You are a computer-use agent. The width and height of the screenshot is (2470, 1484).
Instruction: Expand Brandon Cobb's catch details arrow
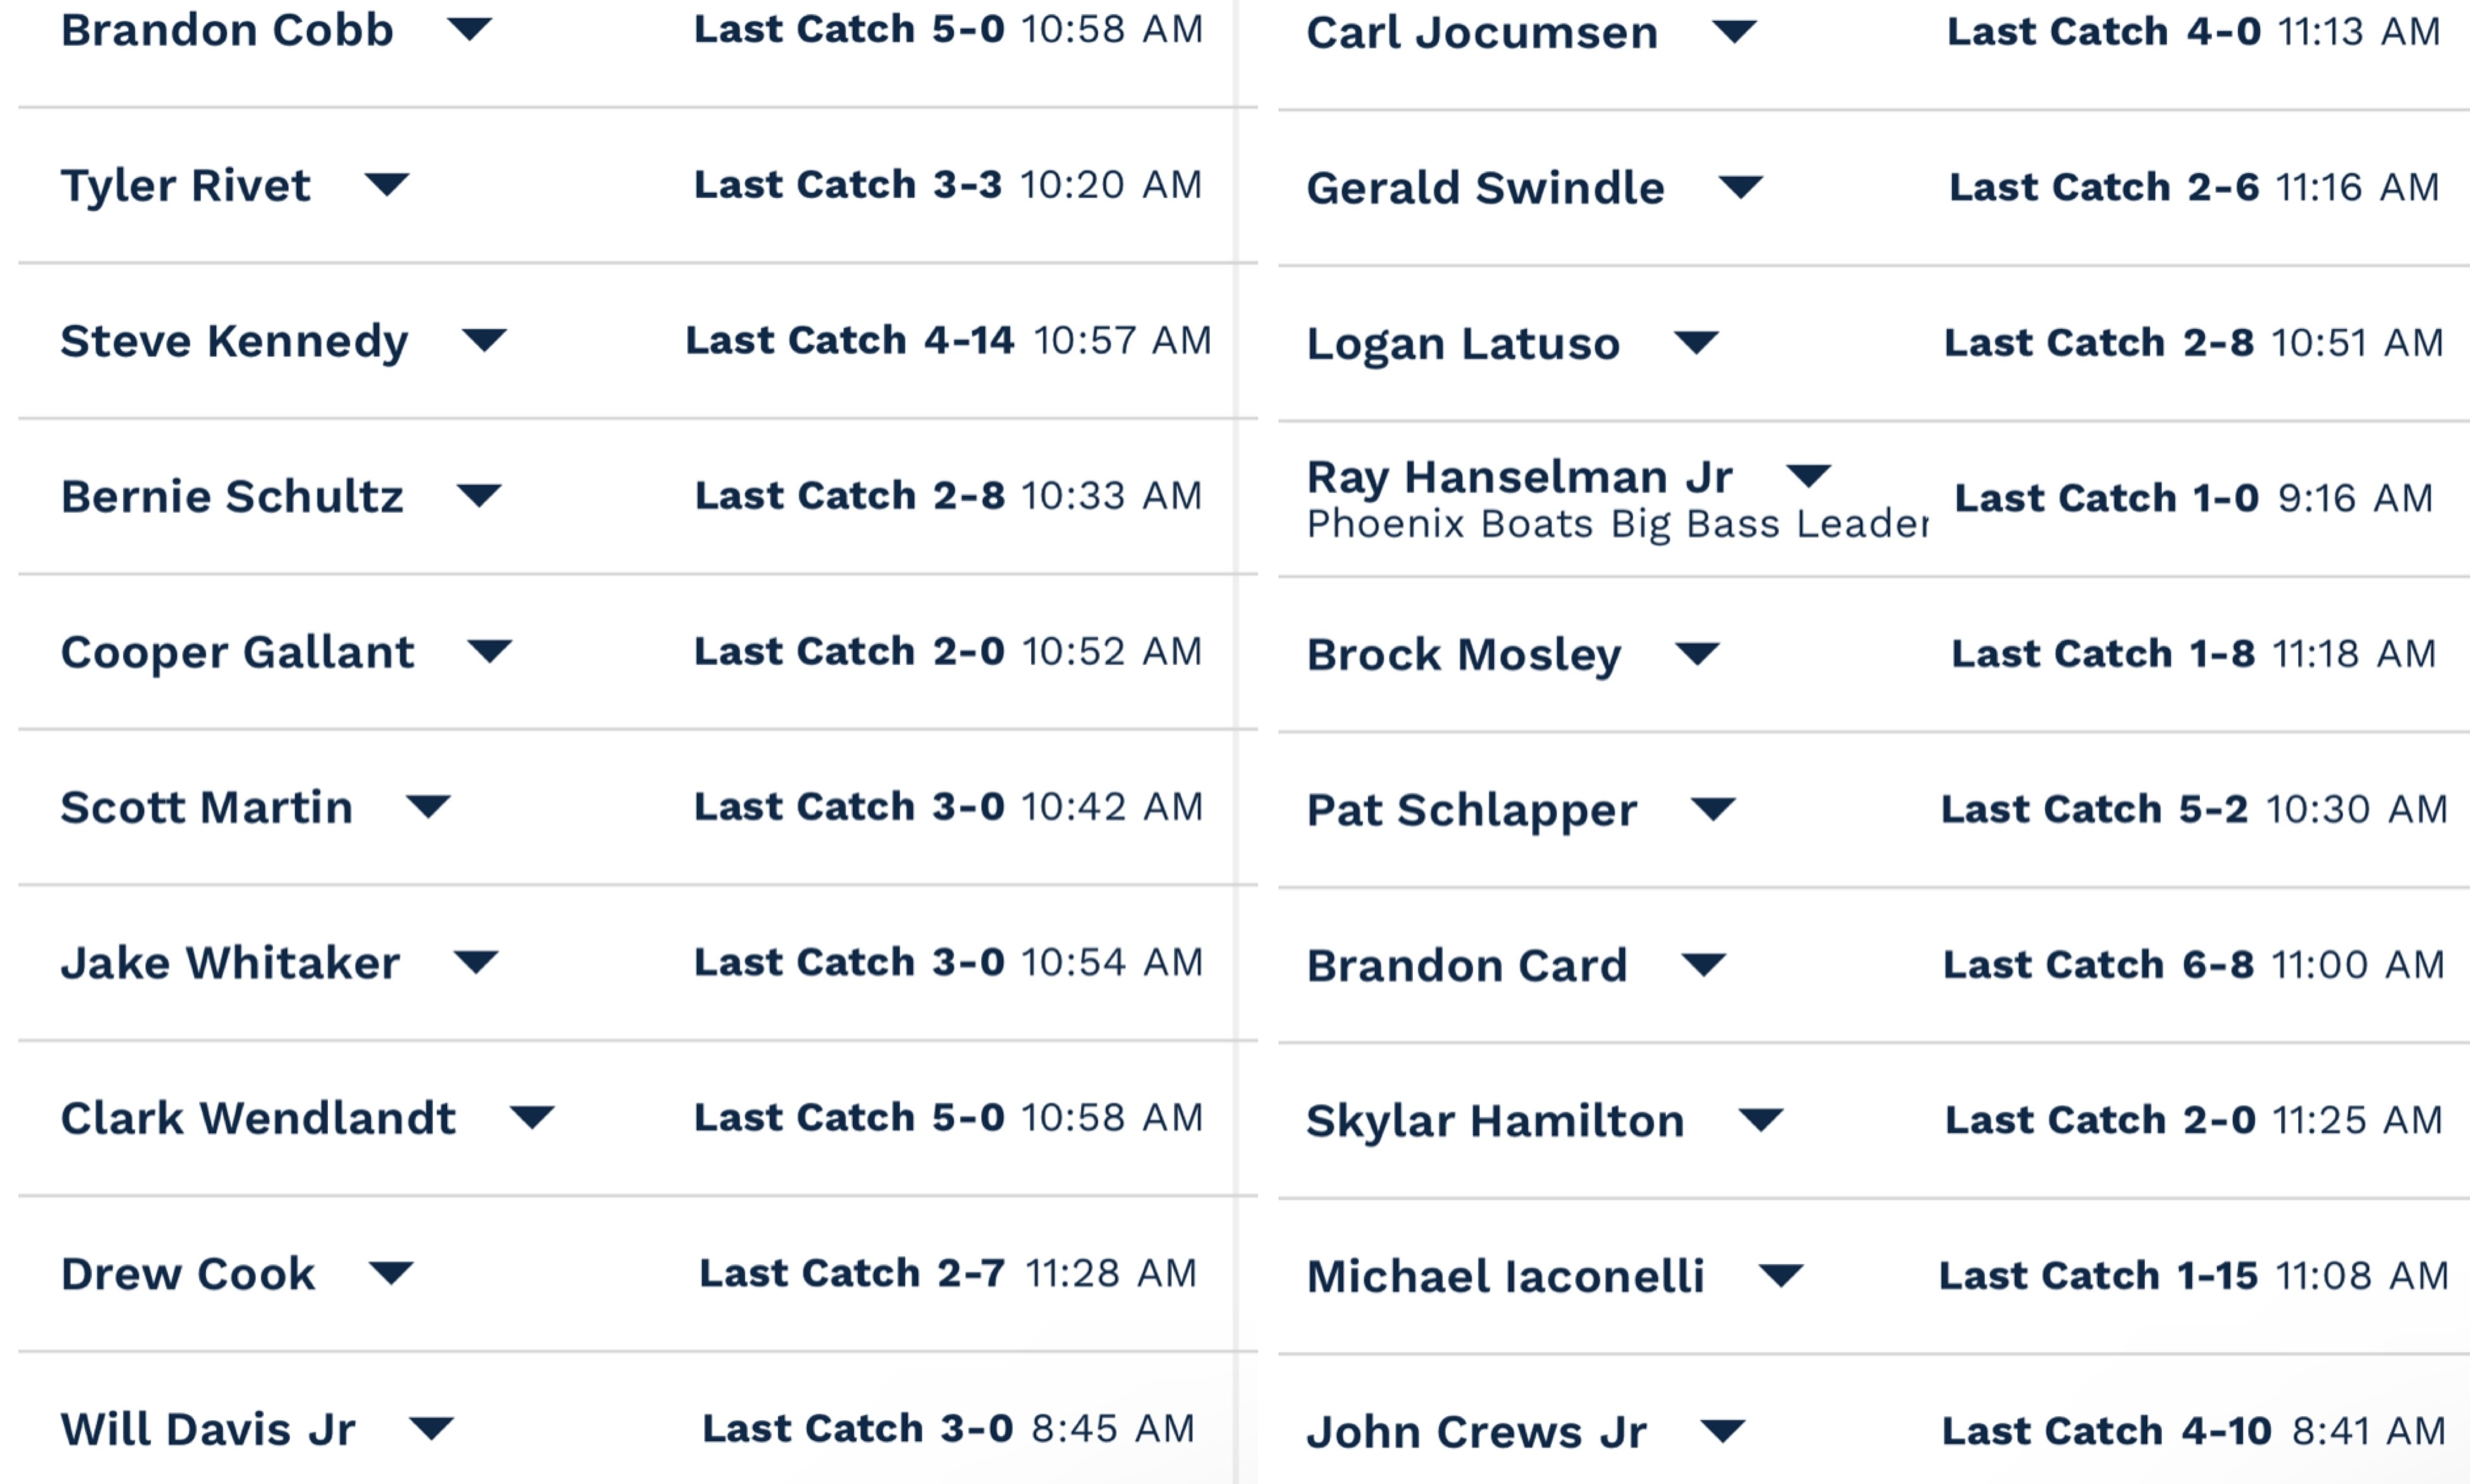[469, 29]
